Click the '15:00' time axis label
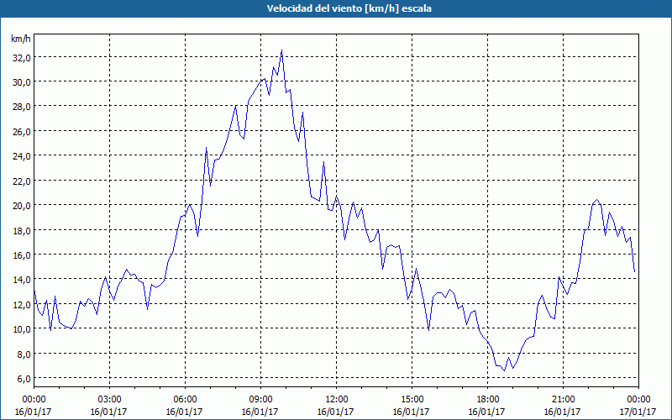Viewport: 672px width, 420px height. (412, 400)
